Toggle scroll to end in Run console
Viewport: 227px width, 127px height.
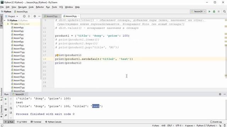pyautogui.click(x=11, y=113)
